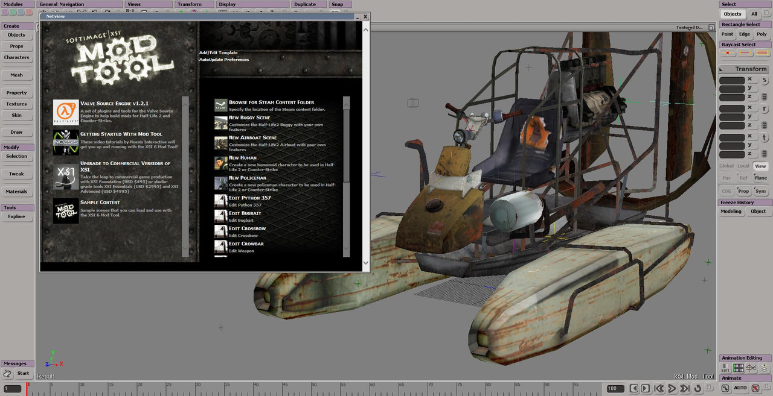773x396 pixels.
Task: Toggle AUTO key mode
Action: pyautogui.click(x=740, y=388)
